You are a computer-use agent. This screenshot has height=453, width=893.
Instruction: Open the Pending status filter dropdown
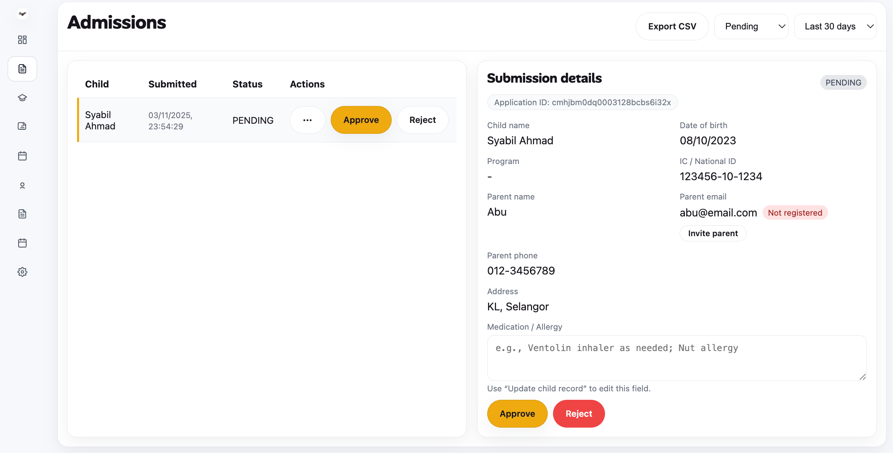tap(751, 26)
